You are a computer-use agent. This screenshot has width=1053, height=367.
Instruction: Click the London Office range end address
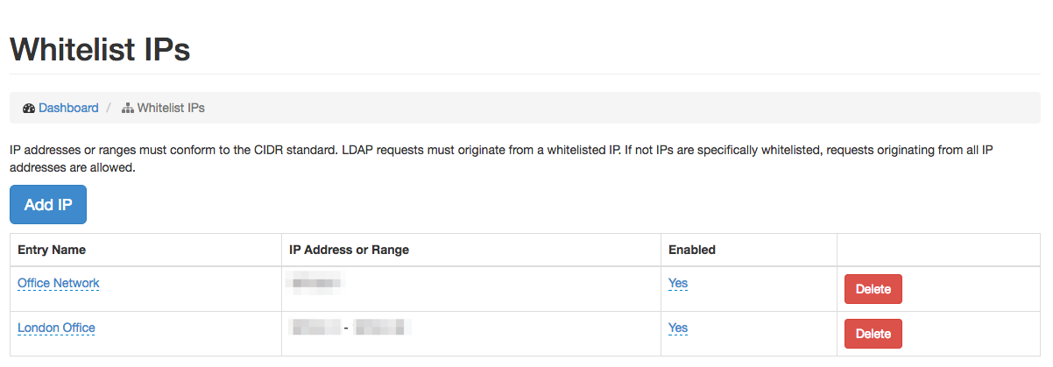tap(382, 328)
